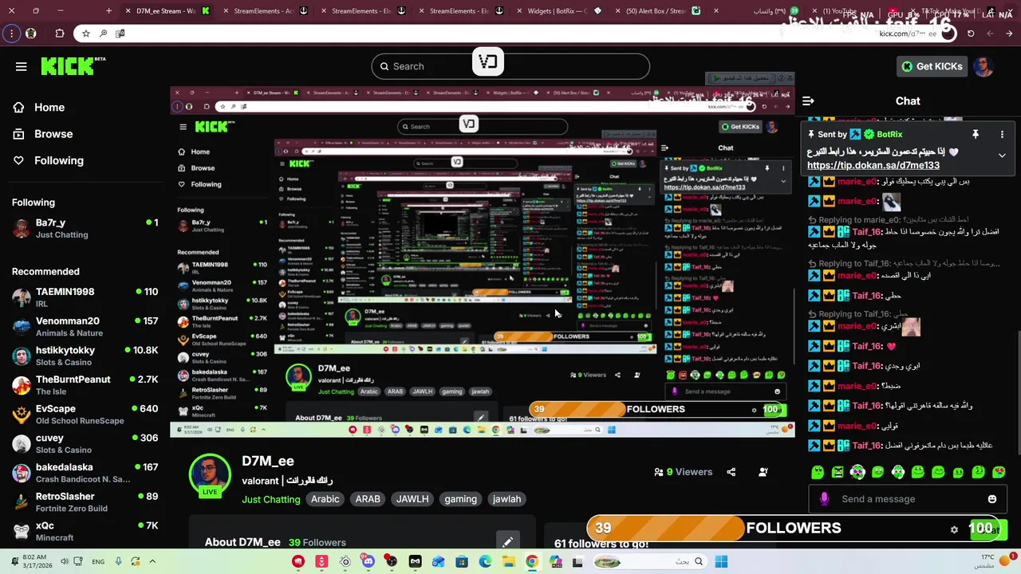Open Discord from the taskbar
The image size is (1021, 574).
pyautogui.click(x=369, y=562)
